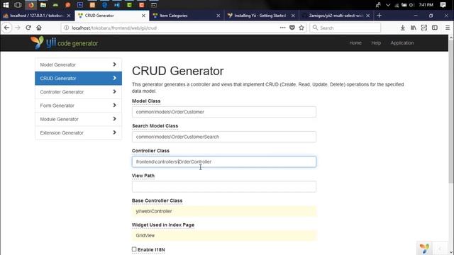The height and width of the screenshot is (255, 454).
Task: Open the downloads arrow icon
Action: 402,28
